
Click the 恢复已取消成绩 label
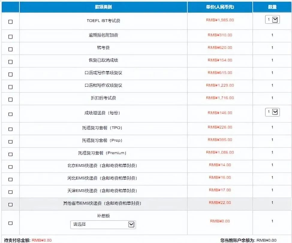pos(103,60)
